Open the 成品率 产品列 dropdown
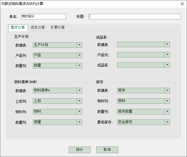The height and width of the screenshot is (157, 187). tap(167, 55)
